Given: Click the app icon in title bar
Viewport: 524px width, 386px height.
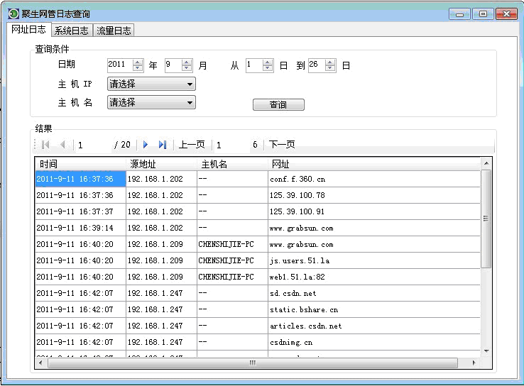Looking at the screenshot, I should pyautogui.click(x=13, y=13).
